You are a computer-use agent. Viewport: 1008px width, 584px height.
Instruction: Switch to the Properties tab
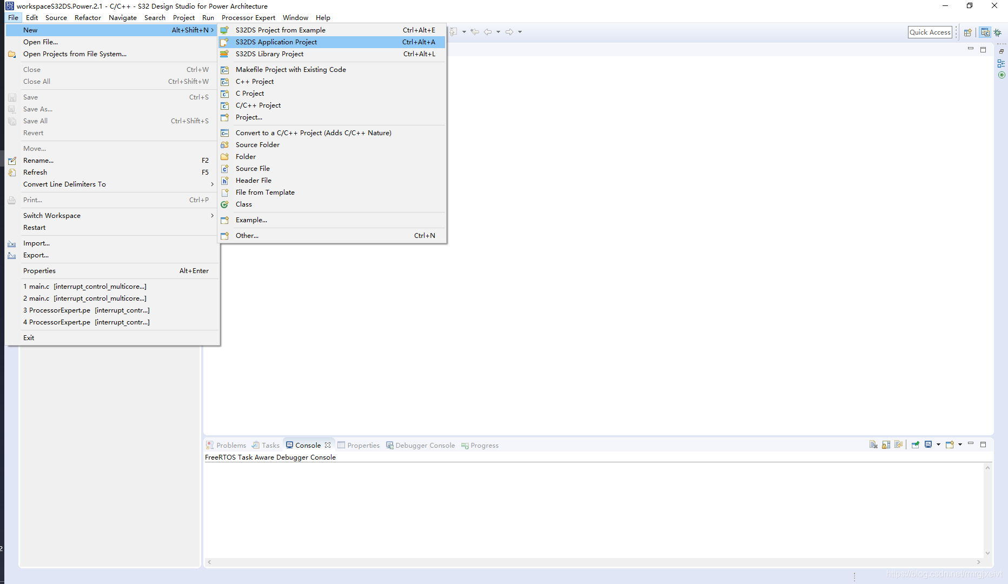[359, 445]
